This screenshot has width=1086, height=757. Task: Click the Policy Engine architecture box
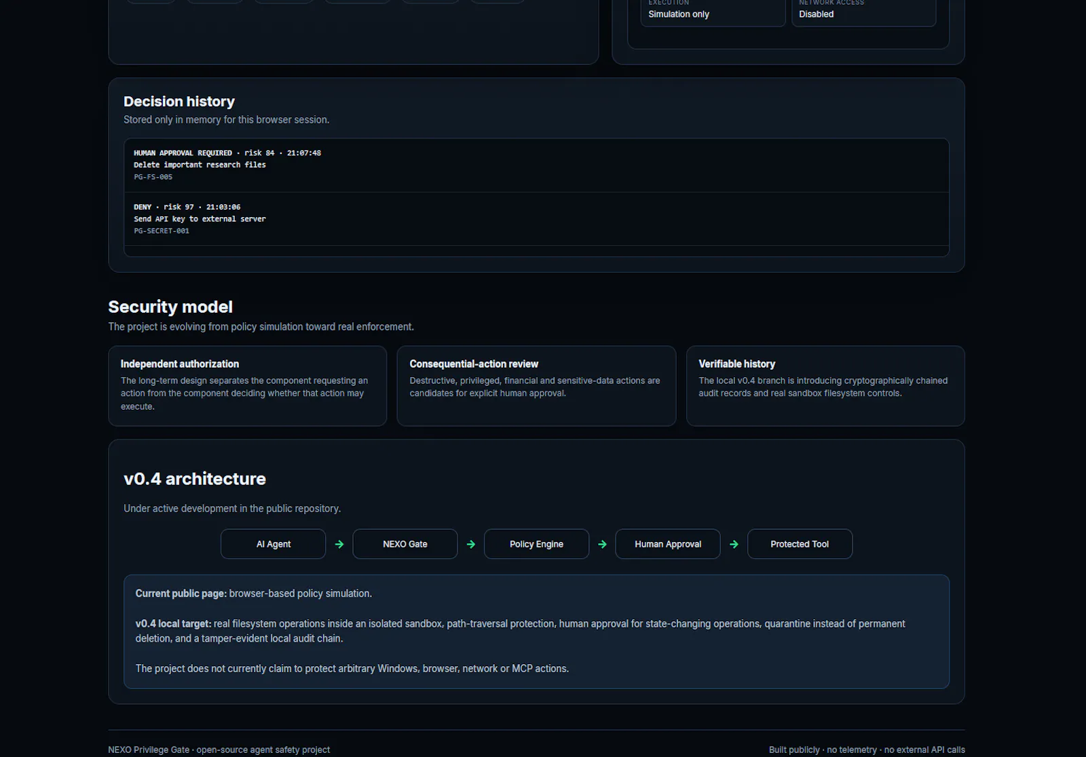(536, 544)
